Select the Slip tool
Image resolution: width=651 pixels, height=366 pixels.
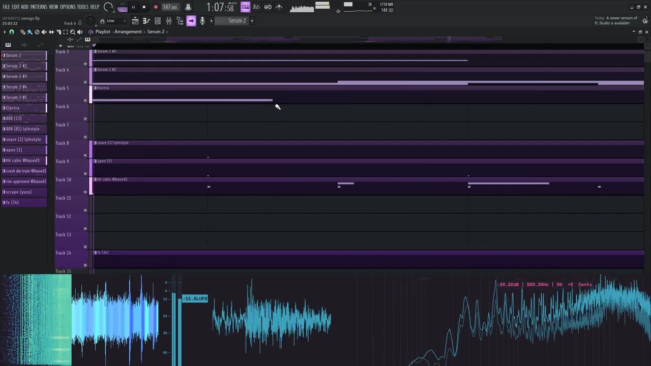51,32
